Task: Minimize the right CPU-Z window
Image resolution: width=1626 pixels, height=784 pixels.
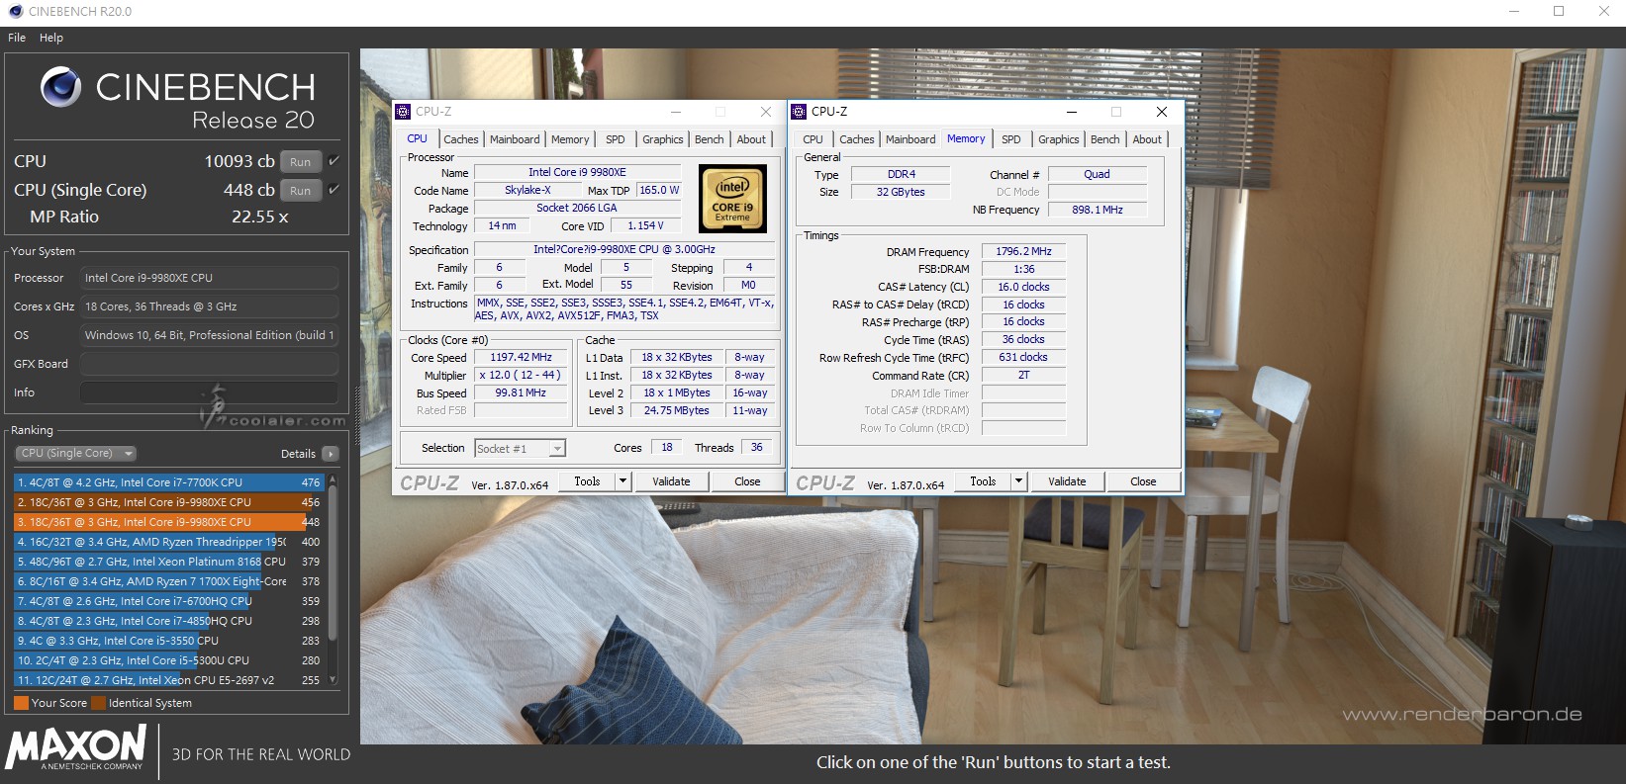Action: tap(1071, 112)
